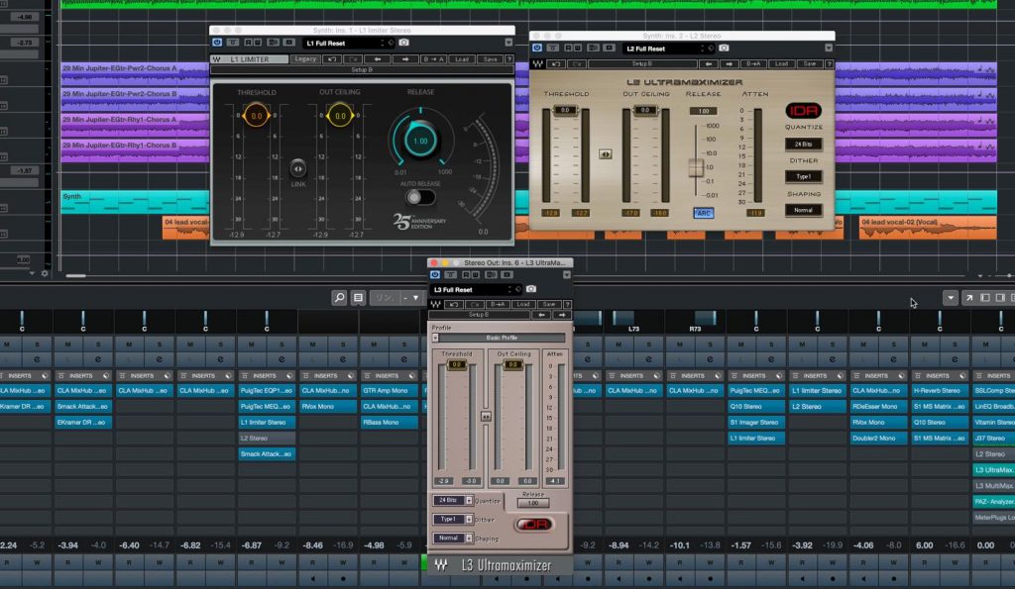1015x589 pixels.
Task: Go to next preset arrow in L1 Limiter
Action: coord(405,59)
